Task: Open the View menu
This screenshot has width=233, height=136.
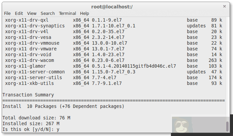Action: [32, 14]
